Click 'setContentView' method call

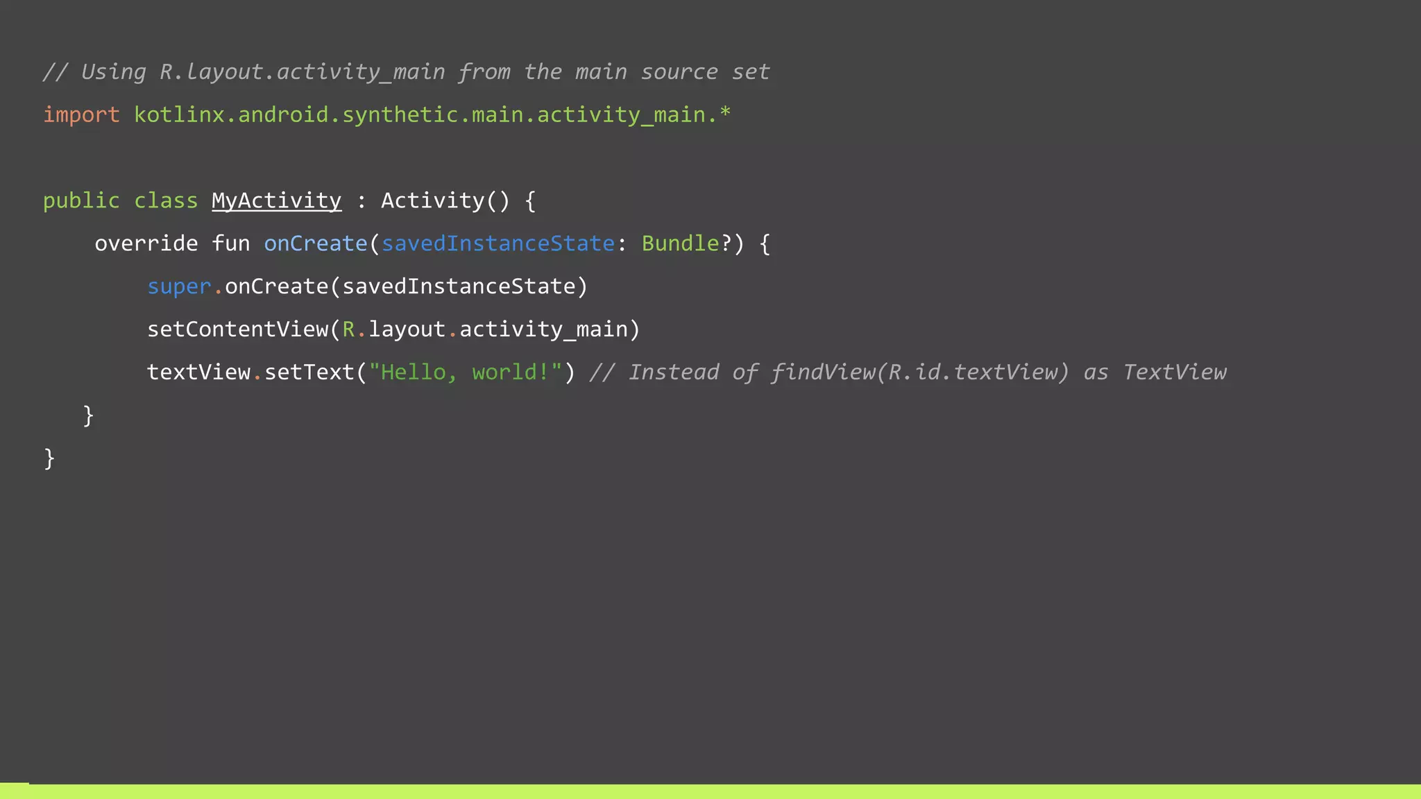click(238, 330)
